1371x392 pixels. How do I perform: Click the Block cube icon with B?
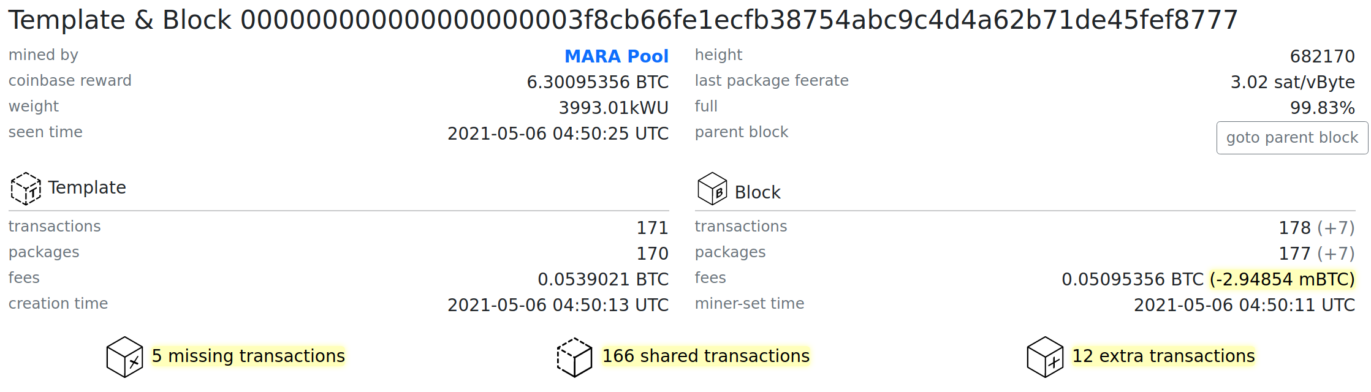712,189
